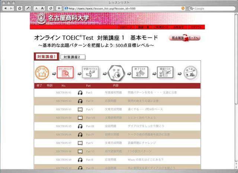This screenshot has width=238, height=173.
Task: Click book icon for SECTION 03
Action: (80, 109)
